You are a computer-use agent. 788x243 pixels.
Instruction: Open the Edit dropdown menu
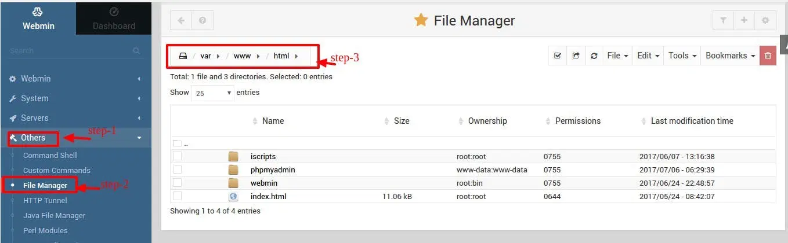648,56
